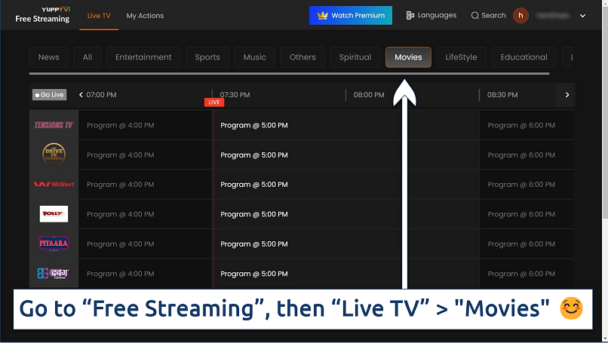Viewport: 608px width, 343px height.
Task: Click the Watch Premium button
Action: (351, 16)
